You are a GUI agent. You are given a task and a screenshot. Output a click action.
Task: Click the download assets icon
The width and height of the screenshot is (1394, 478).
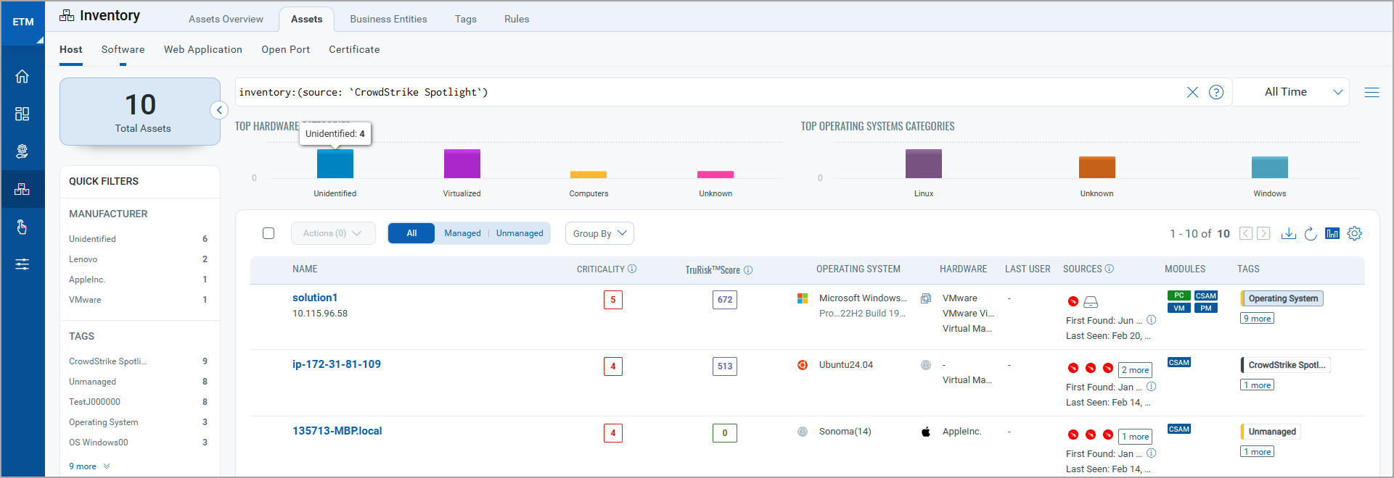[1288, 233]
